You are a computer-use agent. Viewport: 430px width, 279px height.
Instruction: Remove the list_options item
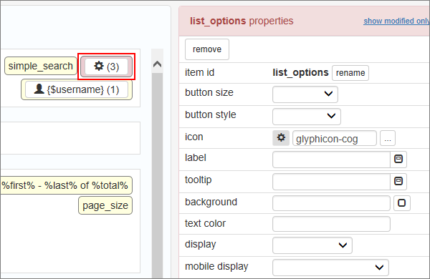[x=207, y=49]
